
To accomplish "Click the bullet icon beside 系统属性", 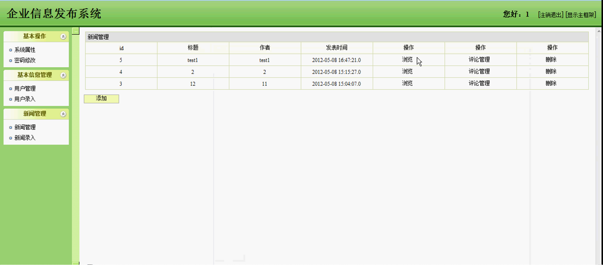I will click(10, 50).
